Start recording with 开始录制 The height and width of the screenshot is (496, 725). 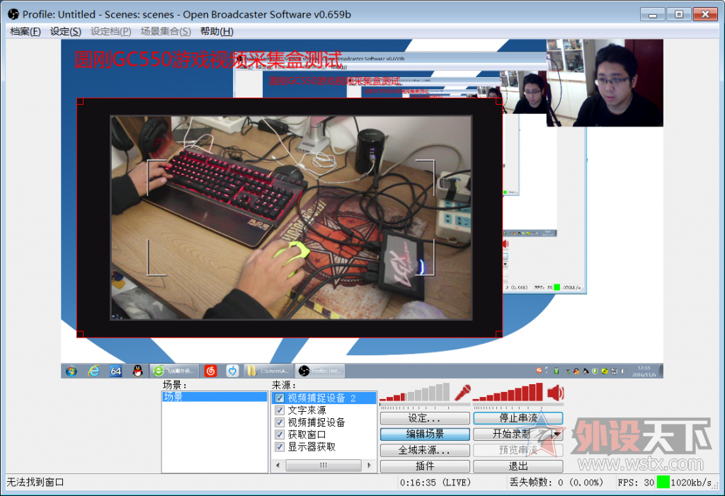[513, 434]
